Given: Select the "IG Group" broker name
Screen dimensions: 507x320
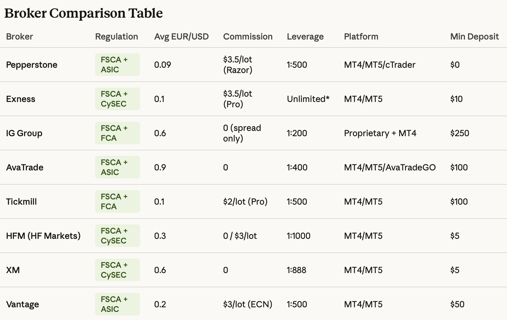Looking at the screenshot, I should click(x=24, y=133).
